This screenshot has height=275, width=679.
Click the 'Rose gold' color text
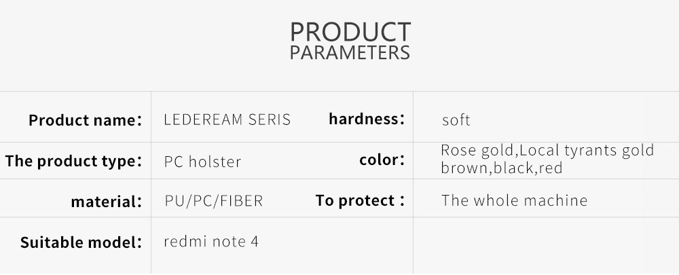coord(477,150)
